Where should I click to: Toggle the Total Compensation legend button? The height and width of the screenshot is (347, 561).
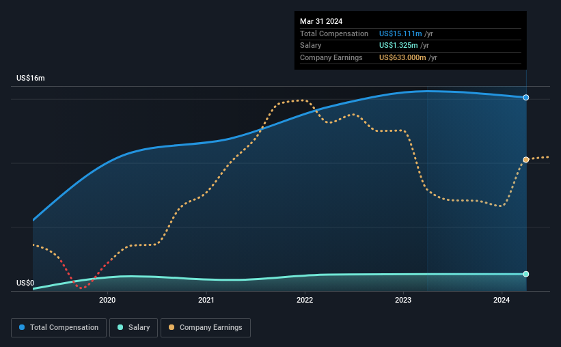coord(59,328)
